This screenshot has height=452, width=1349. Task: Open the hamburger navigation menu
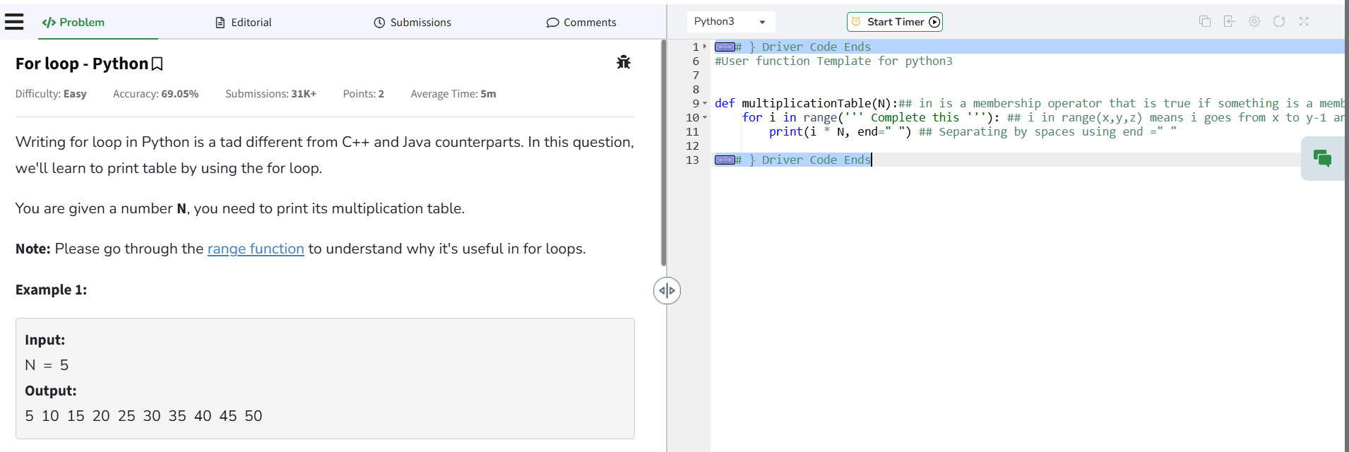[x=14, y=22]
